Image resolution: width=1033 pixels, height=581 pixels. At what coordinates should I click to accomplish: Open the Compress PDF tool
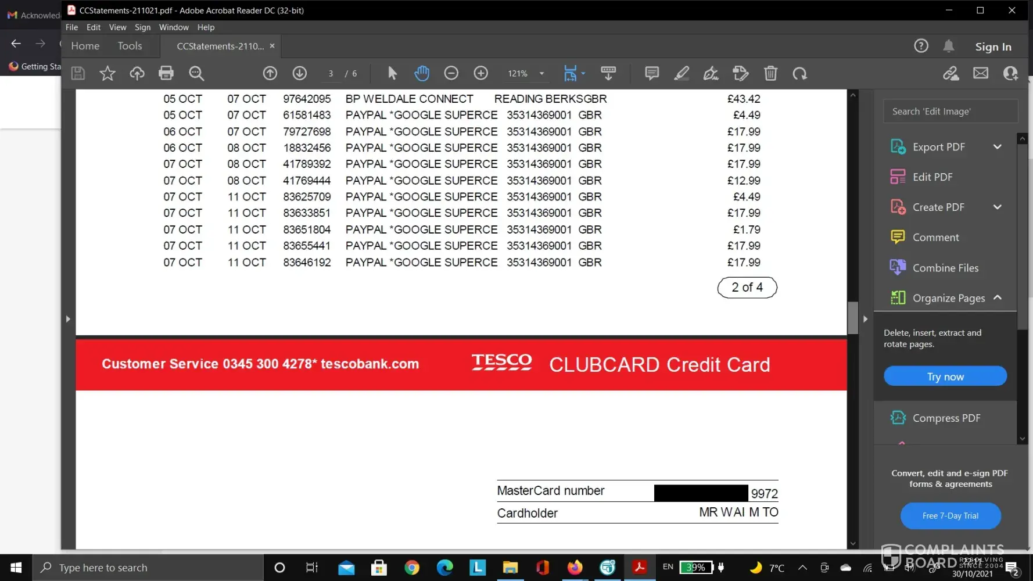tap(945, 418)
